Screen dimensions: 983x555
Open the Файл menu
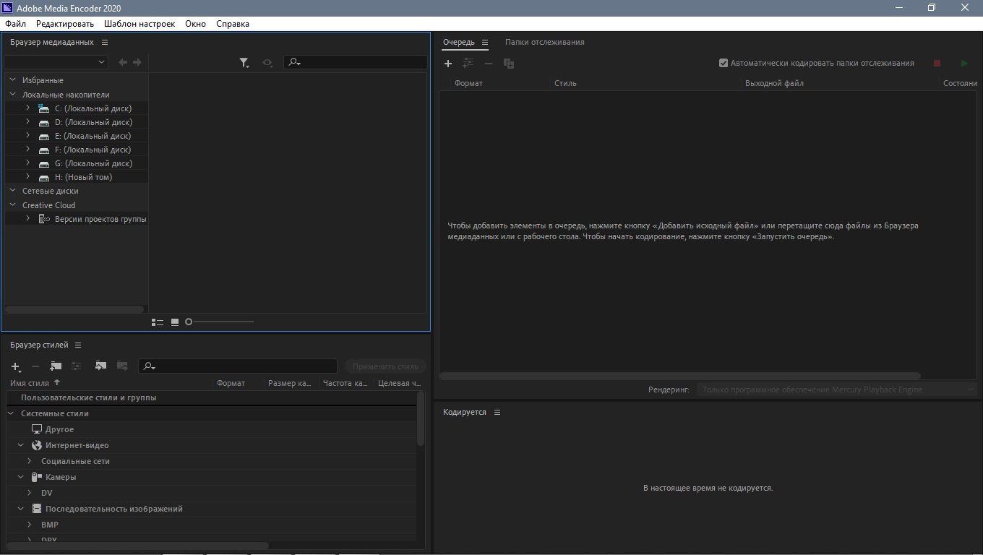tap(15, 24)
